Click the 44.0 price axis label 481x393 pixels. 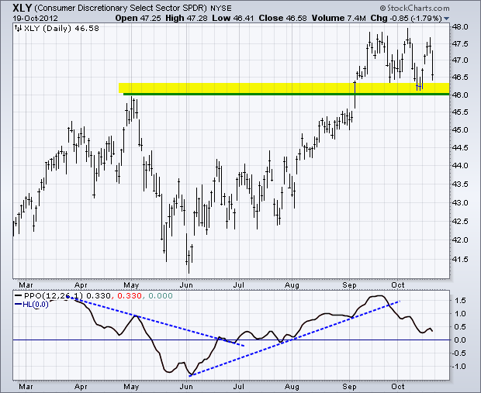point(460,166)
